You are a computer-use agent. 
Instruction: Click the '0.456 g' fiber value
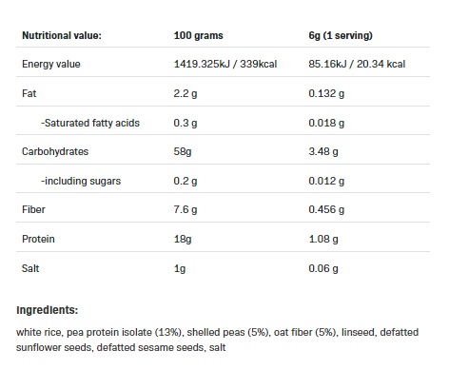tap(326, 209)
